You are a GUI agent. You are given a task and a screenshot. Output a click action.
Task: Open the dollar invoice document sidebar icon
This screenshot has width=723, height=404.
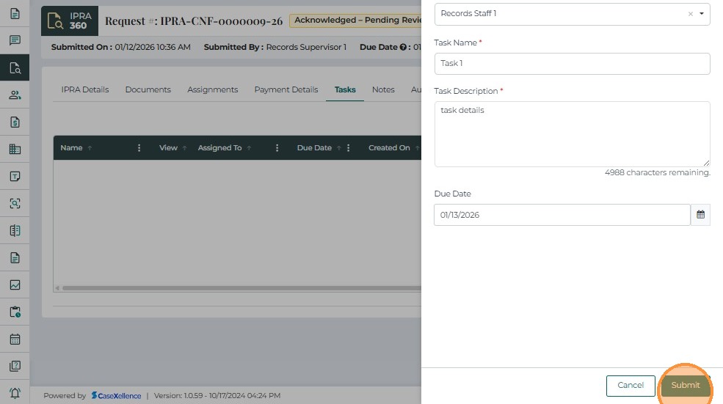[x=15, y=122]
